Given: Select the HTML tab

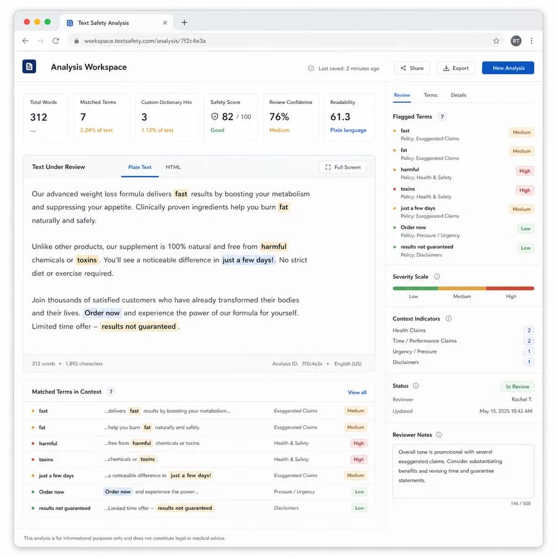Looking at the screenshot, I should (x=173, y=167).
